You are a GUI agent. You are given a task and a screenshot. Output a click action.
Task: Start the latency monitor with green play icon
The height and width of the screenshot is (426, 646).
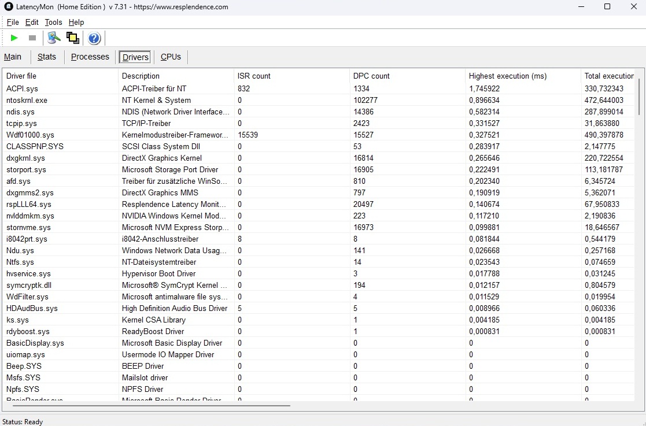(x=14, y=38)
